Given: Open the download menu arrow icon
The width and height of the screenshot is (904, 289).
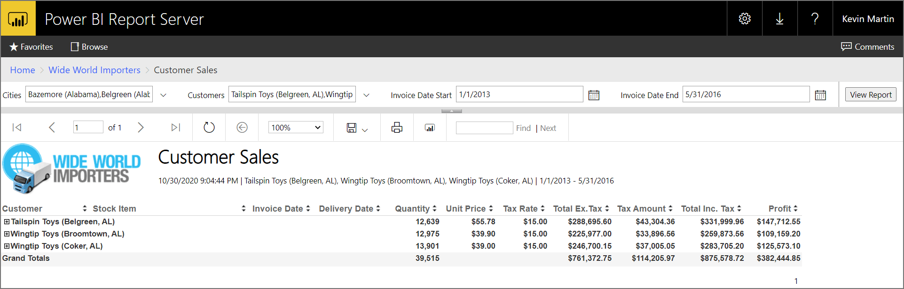Looking at the screenshot, I should click(x=779, y=19).
